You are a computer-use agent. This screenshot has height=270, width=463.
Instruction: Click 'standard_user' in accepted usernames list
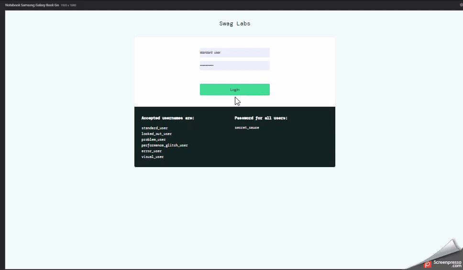[154, 128]
